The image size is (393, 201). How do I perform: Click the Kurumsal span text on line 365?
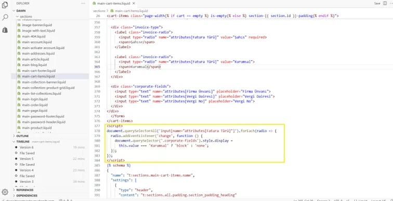[138, 67]
